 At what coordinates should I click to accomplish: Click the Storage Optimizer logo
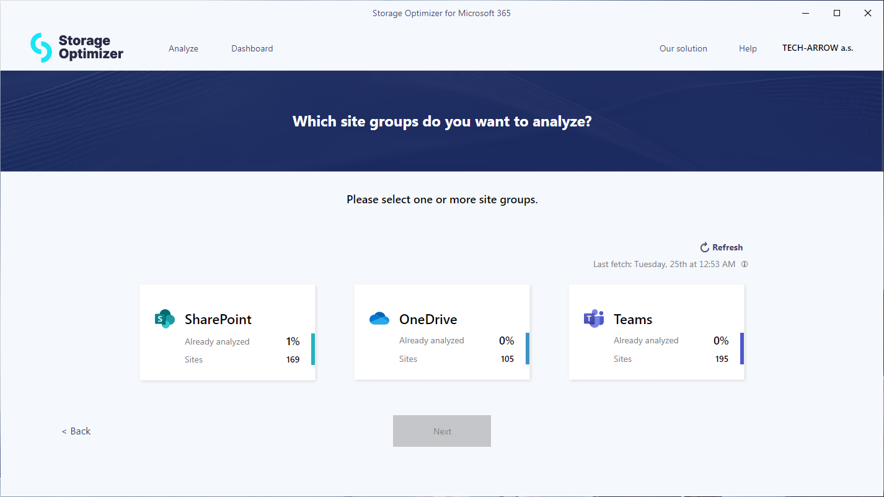pyautogui.click(x=76, y=47)
